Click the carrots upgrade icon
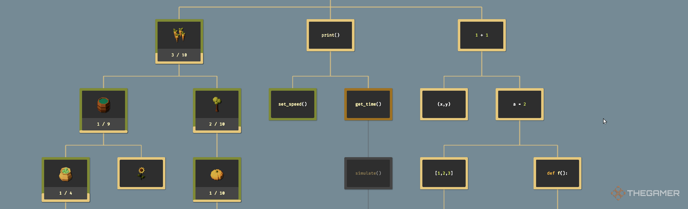The height and width of the screenshot is (209, 688). coord(179,35)
